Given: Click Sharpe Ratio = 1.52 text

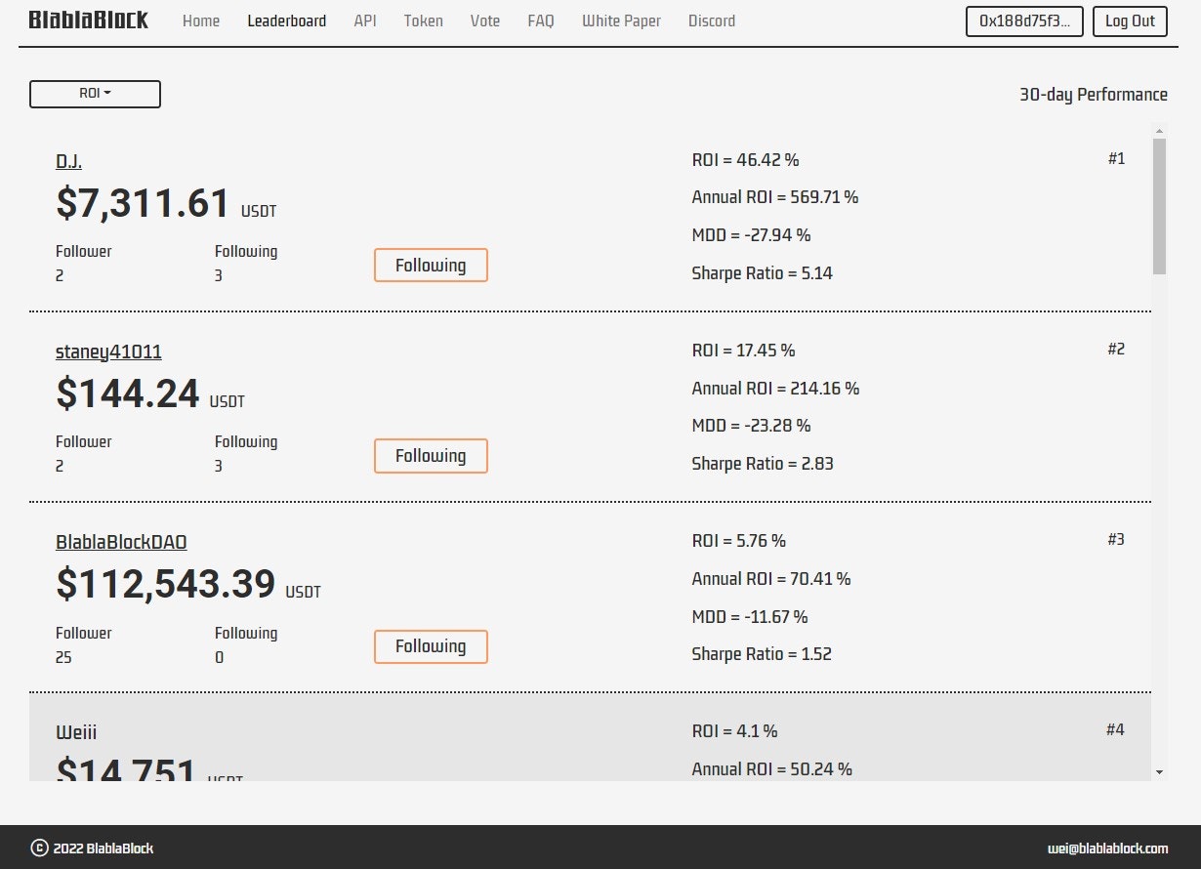Looking at the screenshot, I should 762,654.
